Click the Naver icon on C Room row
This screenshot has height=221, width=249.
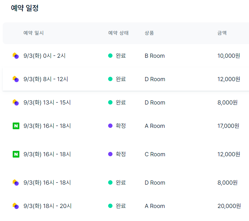click(16, 154)
